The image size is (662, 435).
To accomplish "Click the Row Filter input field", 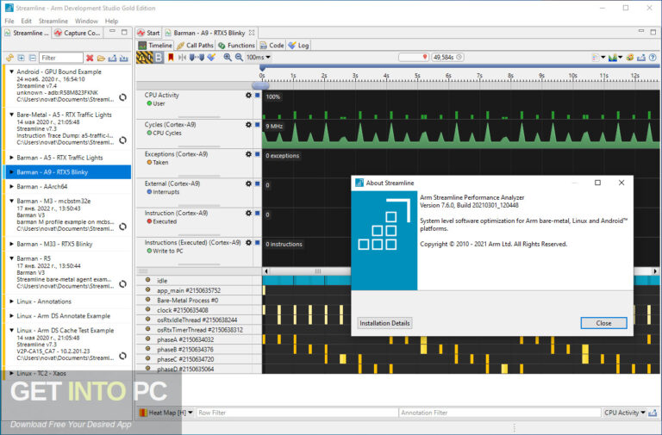I will coord(297,413).
